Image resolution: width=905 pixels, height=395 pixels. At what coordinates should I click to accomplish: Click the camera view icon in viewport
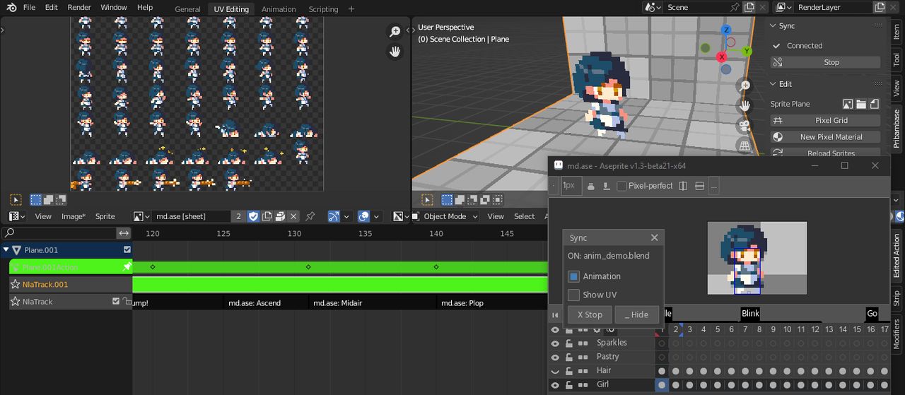coord(744,126)
